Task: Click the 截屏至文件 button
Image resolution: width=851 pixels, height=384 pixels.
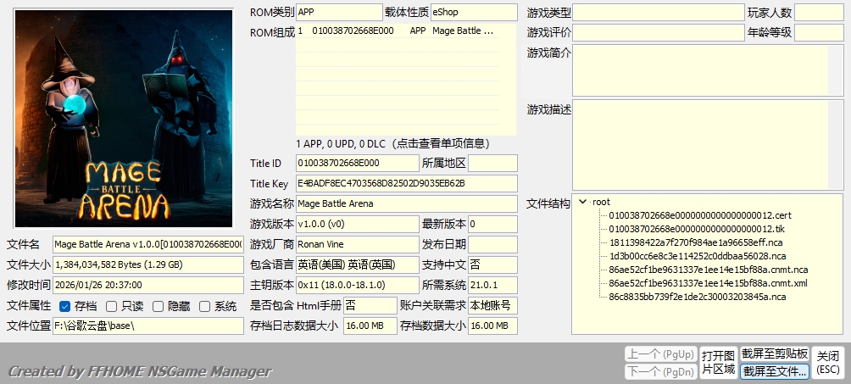Action: [x=774, y=371]
